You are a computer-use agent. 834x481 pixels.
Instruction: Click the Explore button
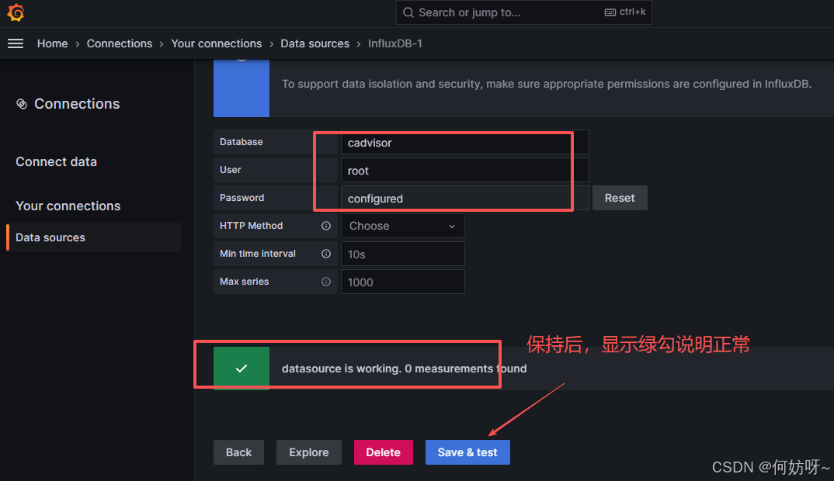[x=309, y=452]
